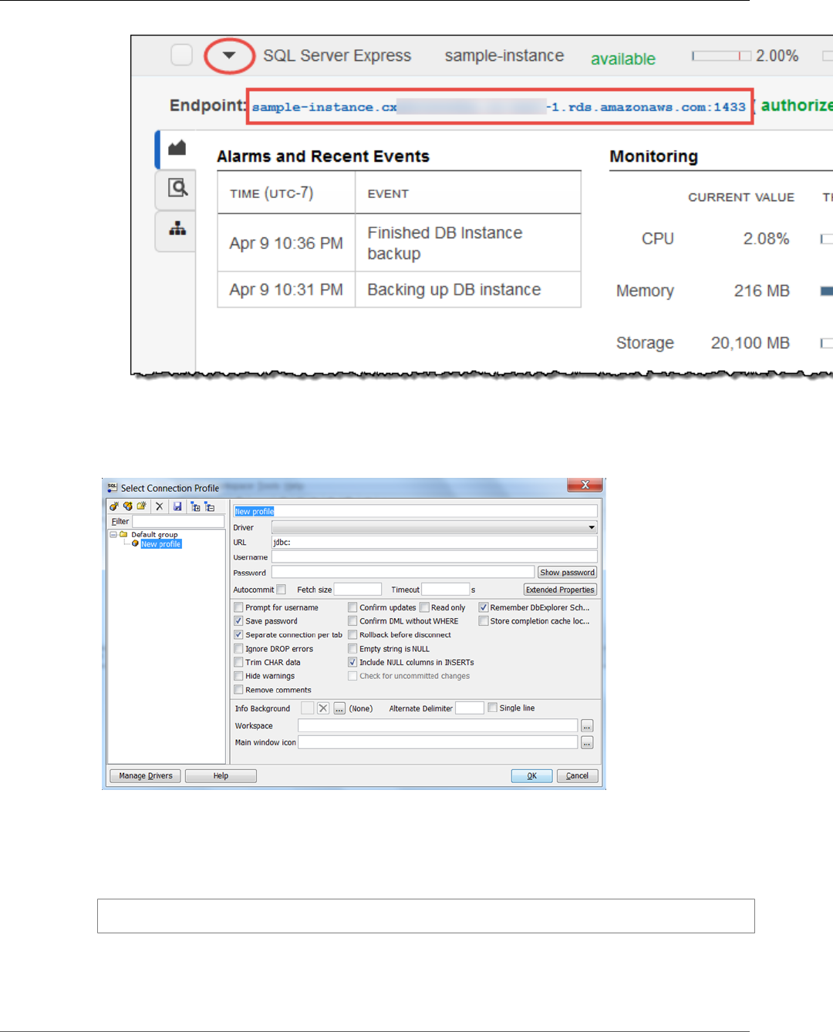
Task: Check Empty string is NULL
Action: point(352,649)
